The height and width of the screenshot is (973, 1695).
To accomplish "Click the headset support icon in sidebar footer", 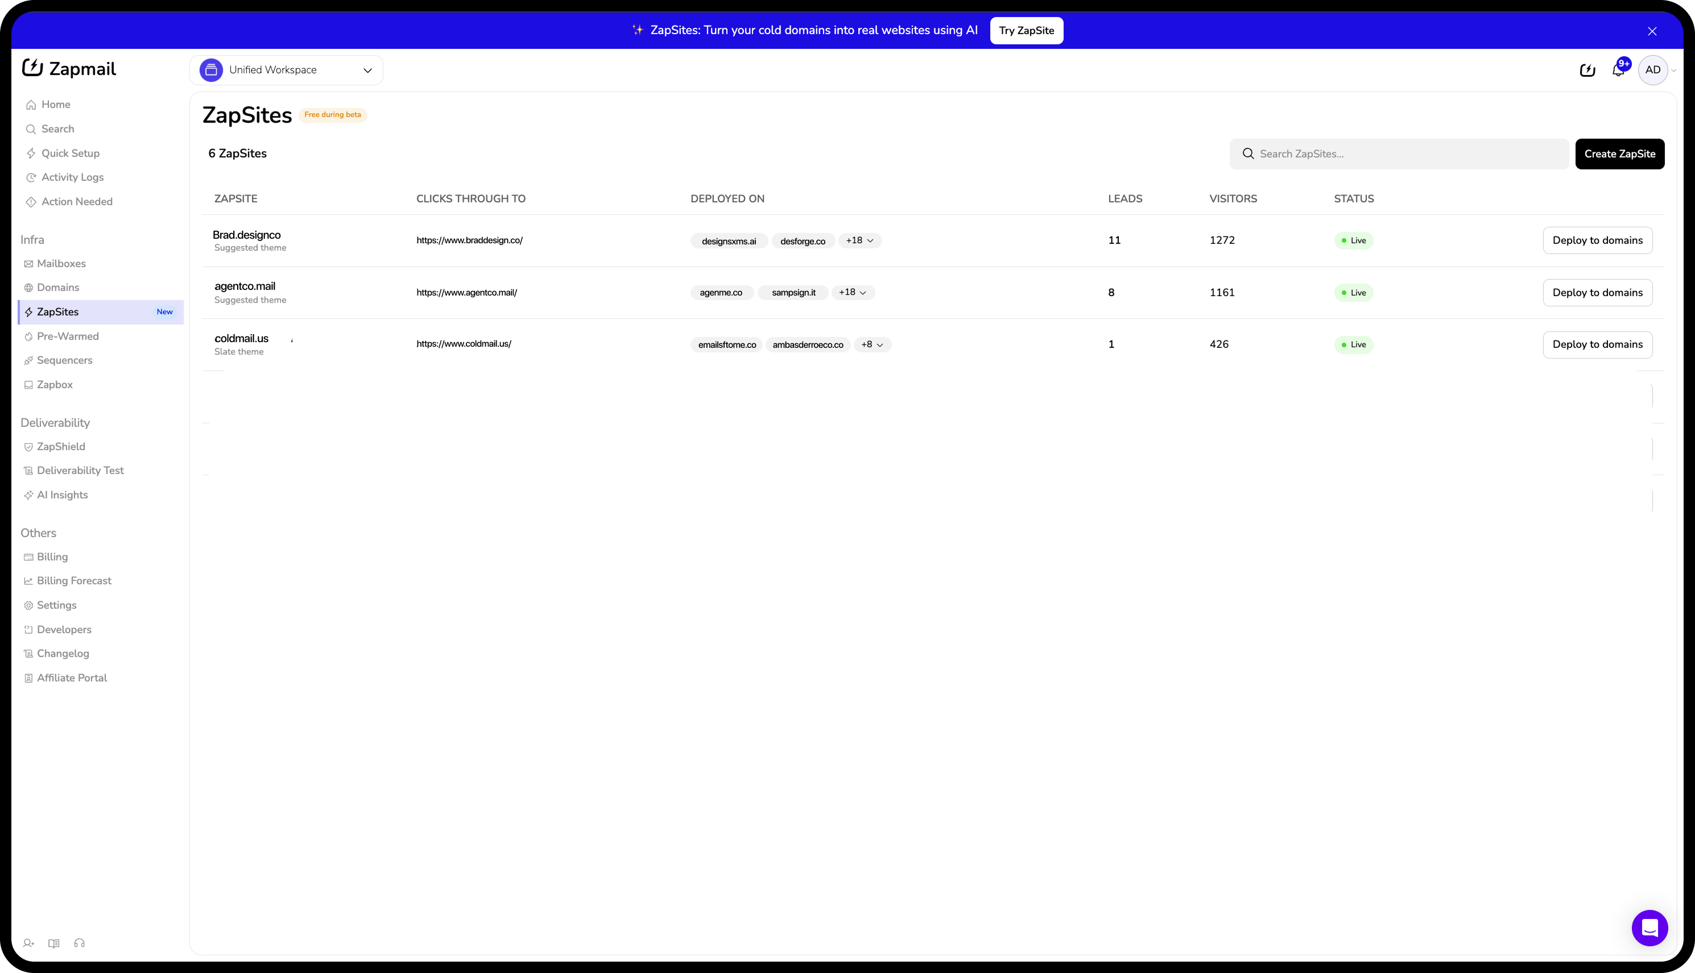I will [80, 943].
